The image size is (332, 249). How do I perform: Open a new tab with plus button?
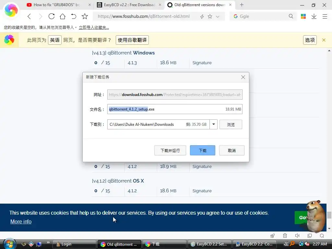[242, 5]
